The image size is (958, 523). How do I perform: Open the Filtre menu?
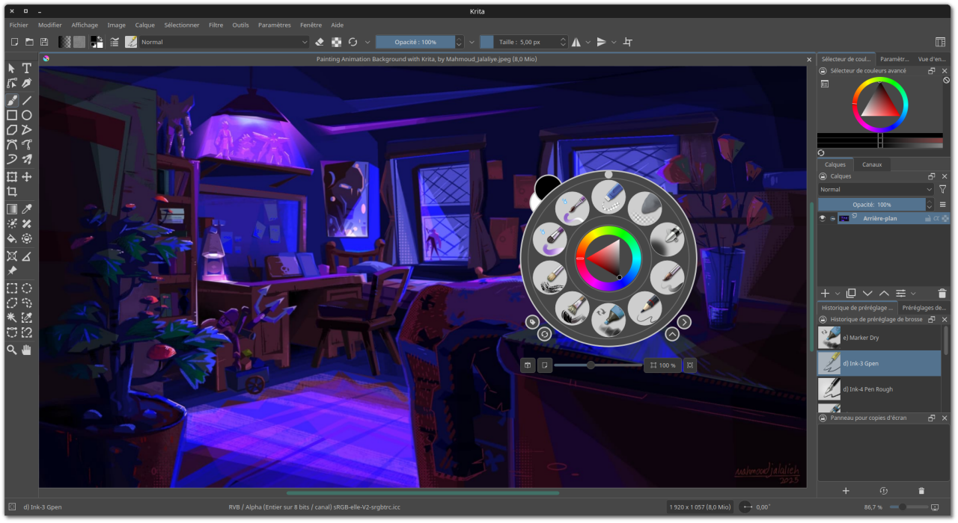click(x=216, y=25)
